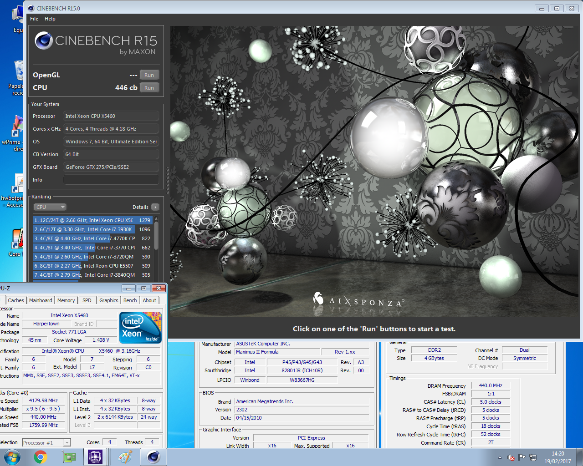Open the Paint palette taskbar icon

pyautogui.click(x=125, y=457)
